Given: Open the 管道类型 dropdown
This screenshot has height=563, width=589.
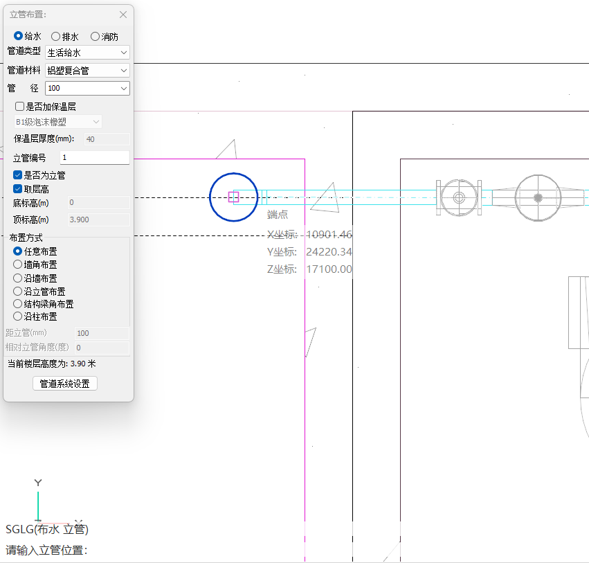Looking at the screenshot, I should pyautogui.click(x=87, y=53).
